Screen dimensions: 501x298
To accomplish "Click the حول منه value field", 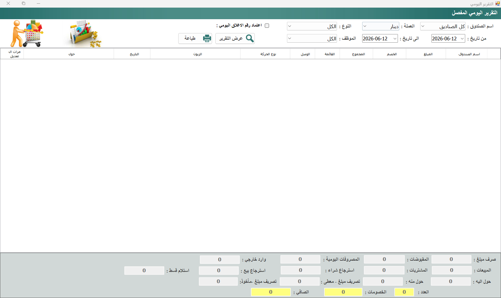I will coord(383,281).
